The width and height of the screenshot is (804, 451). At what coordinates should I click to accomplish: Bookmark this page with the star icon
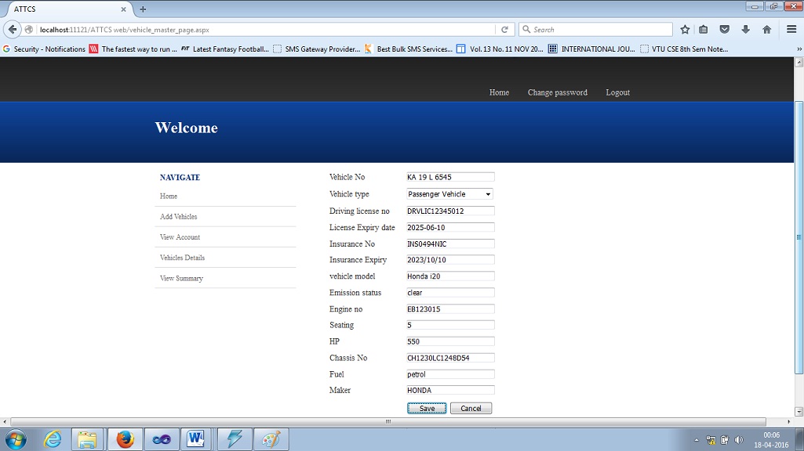pos(685,30)
